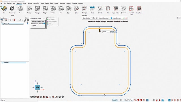The image size is (181, 102).
Task: Open the Chain Selection dropdown
Action: click(x=87, y=18)
